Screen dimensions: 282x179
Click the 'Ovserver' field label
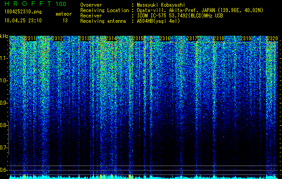(91, 5)
